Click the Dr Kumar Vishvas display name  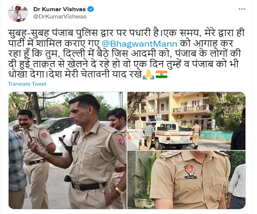tap(59, 9)
